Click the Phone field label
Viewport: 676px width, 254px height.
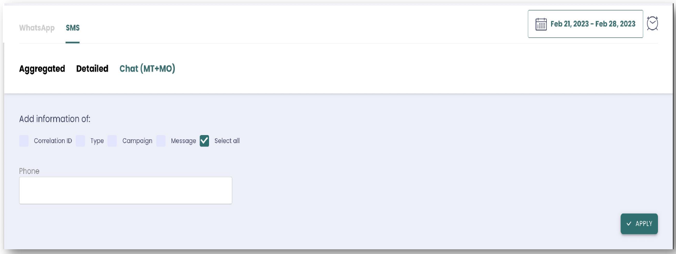[x=29, y=171]
